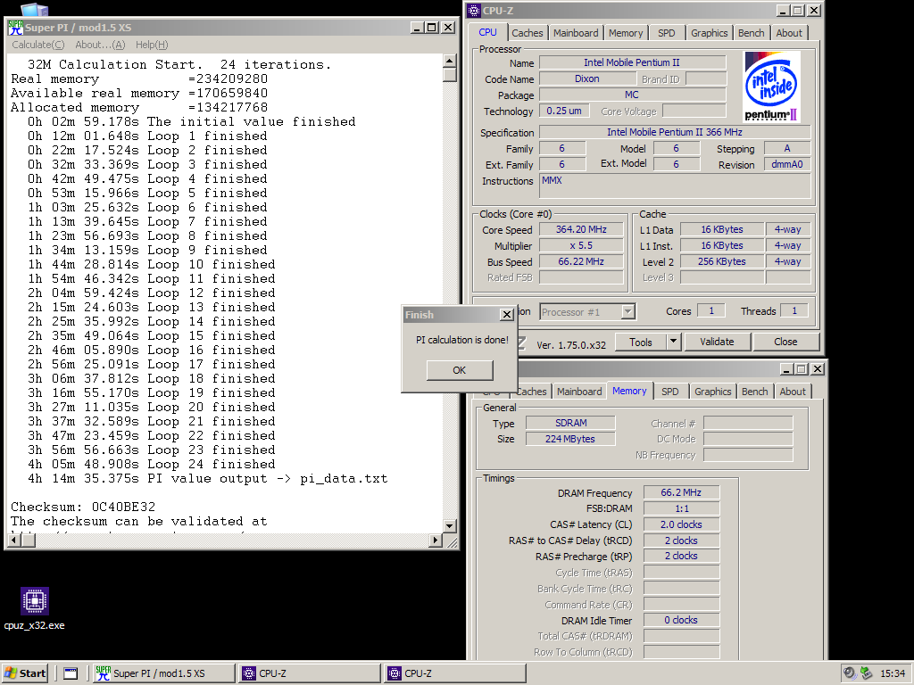914x685 pixels.
Task: Click the Intel Pentium II logo
Action: (x=771, y=87)
